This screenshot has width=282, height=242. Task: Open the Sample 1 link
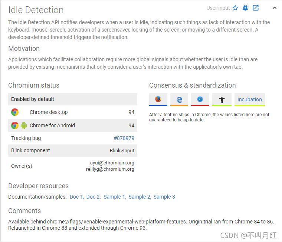[114, 197]
